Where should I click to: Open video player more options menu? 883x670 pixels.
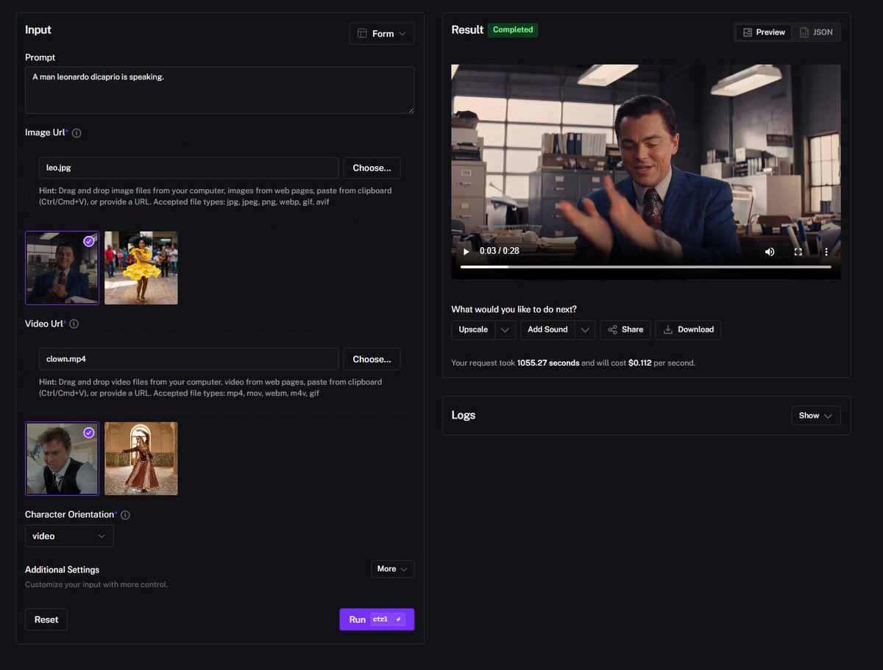pyautogui.click(x=826, y=252)
